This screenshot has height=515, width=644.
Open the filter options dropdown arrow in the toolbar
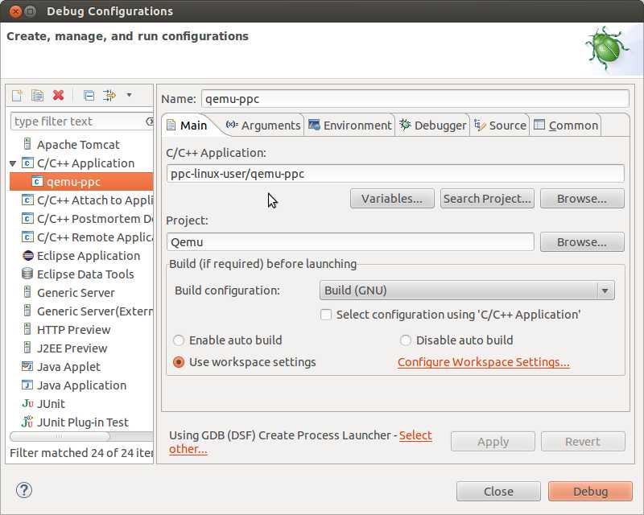[x=129, y=95]
